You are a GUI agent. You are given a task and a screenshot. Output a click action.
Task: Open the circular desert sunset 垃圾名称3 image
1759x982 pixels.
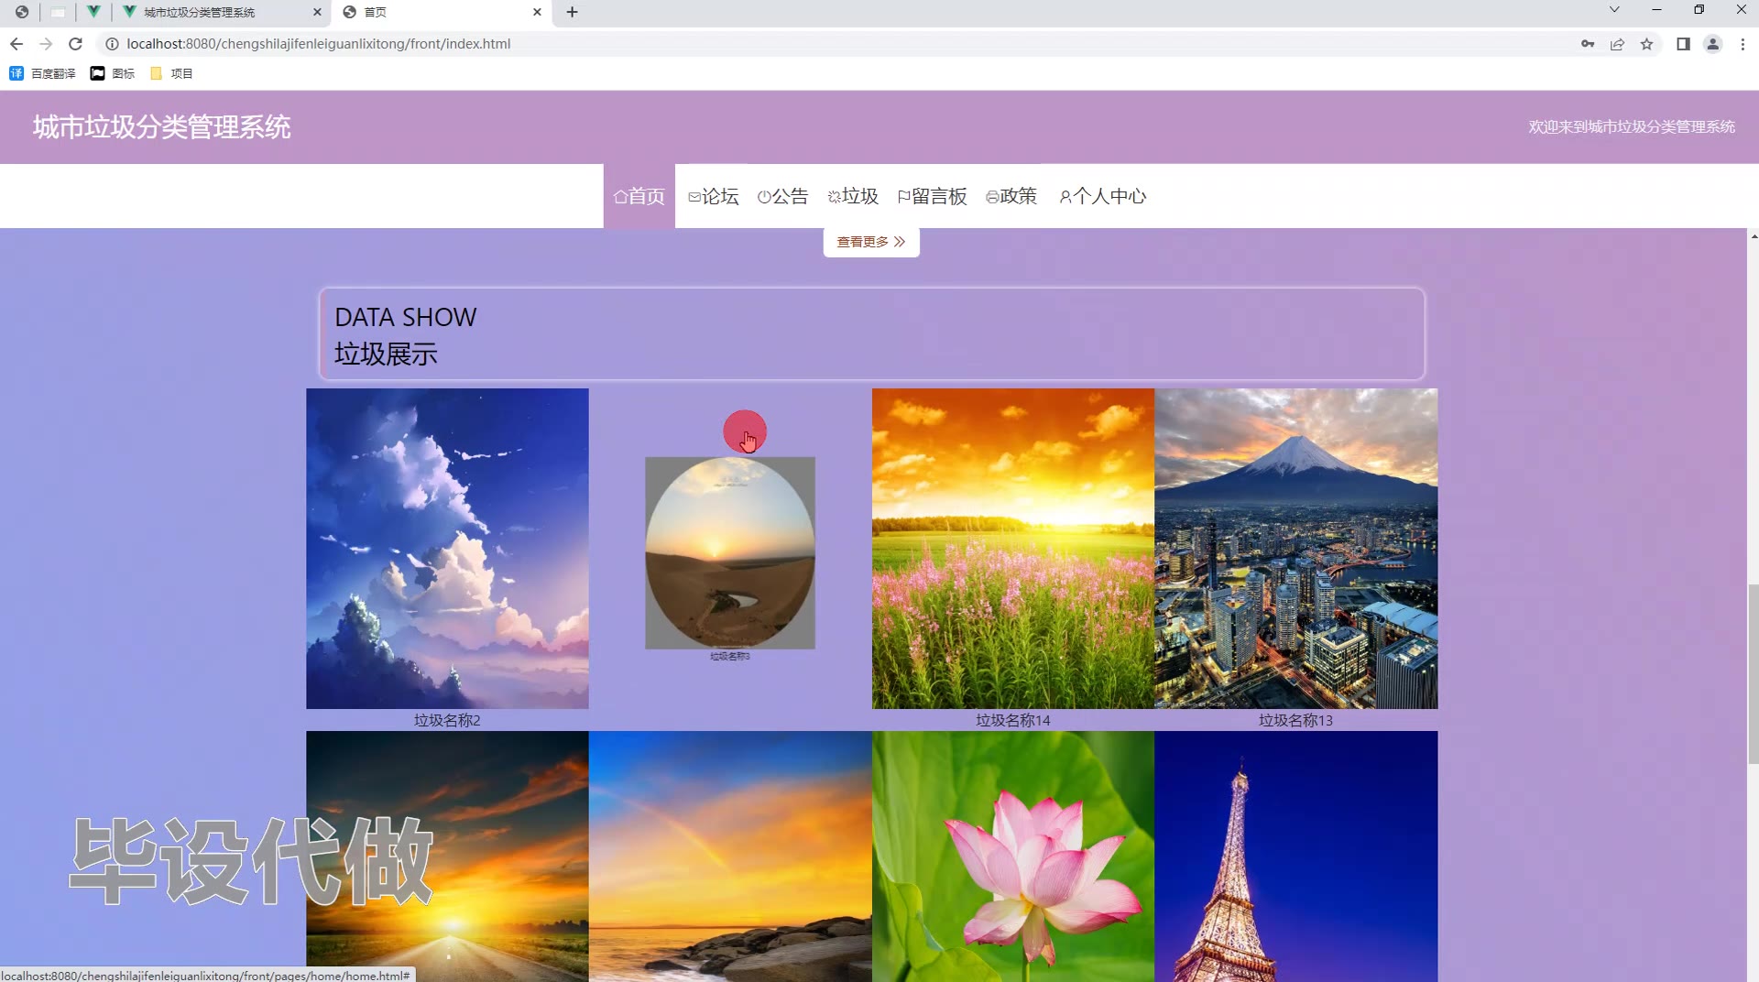point(730,553)
